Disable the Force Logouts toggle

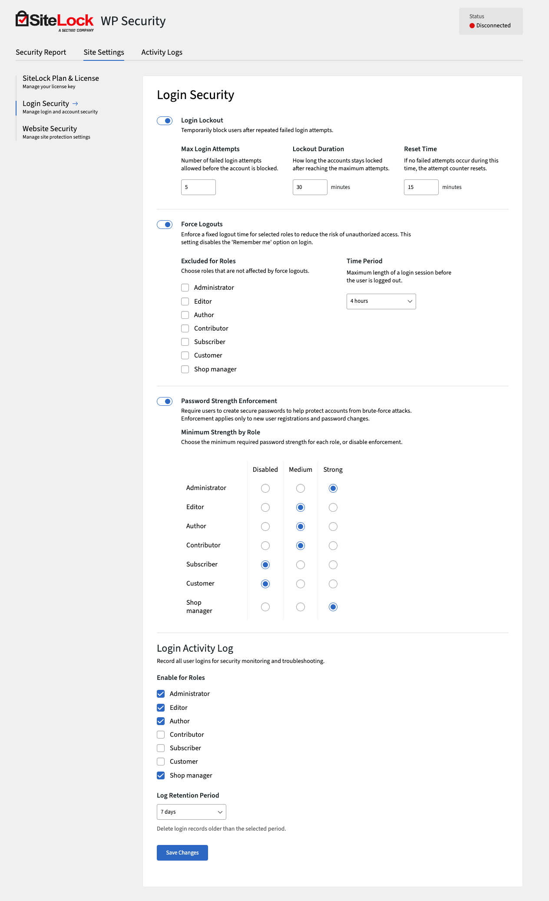tap(165, 225)
